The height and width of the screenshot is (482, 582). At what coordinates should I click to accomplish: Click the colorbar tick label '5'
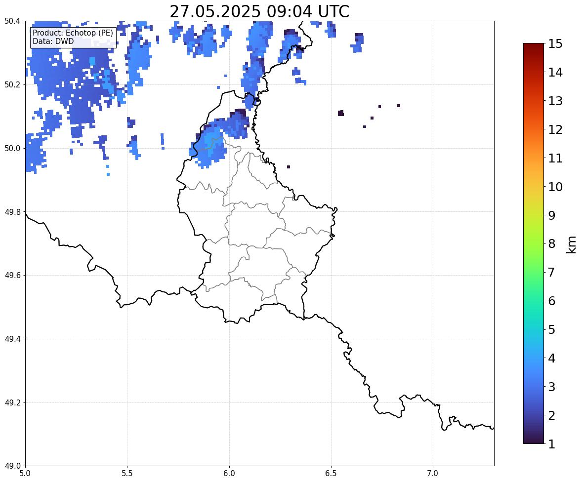coord(551,329)
